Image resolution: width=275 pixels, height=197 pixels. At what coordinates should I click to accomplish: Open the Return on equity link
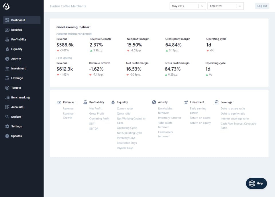tap(200, 123)
